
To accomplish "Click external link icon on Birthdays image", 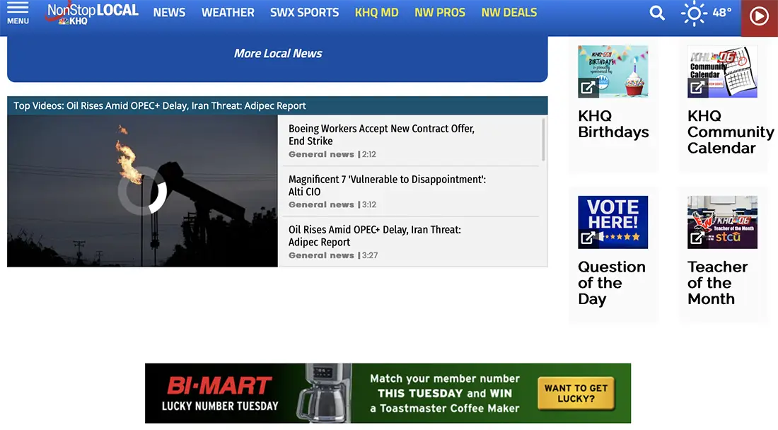I will (588, 88).
